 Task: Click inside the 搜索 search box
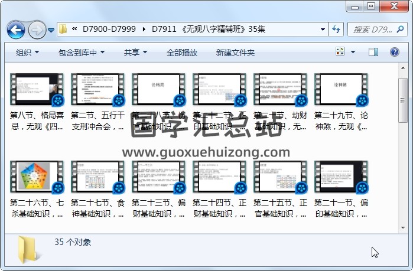pos(371,29)
